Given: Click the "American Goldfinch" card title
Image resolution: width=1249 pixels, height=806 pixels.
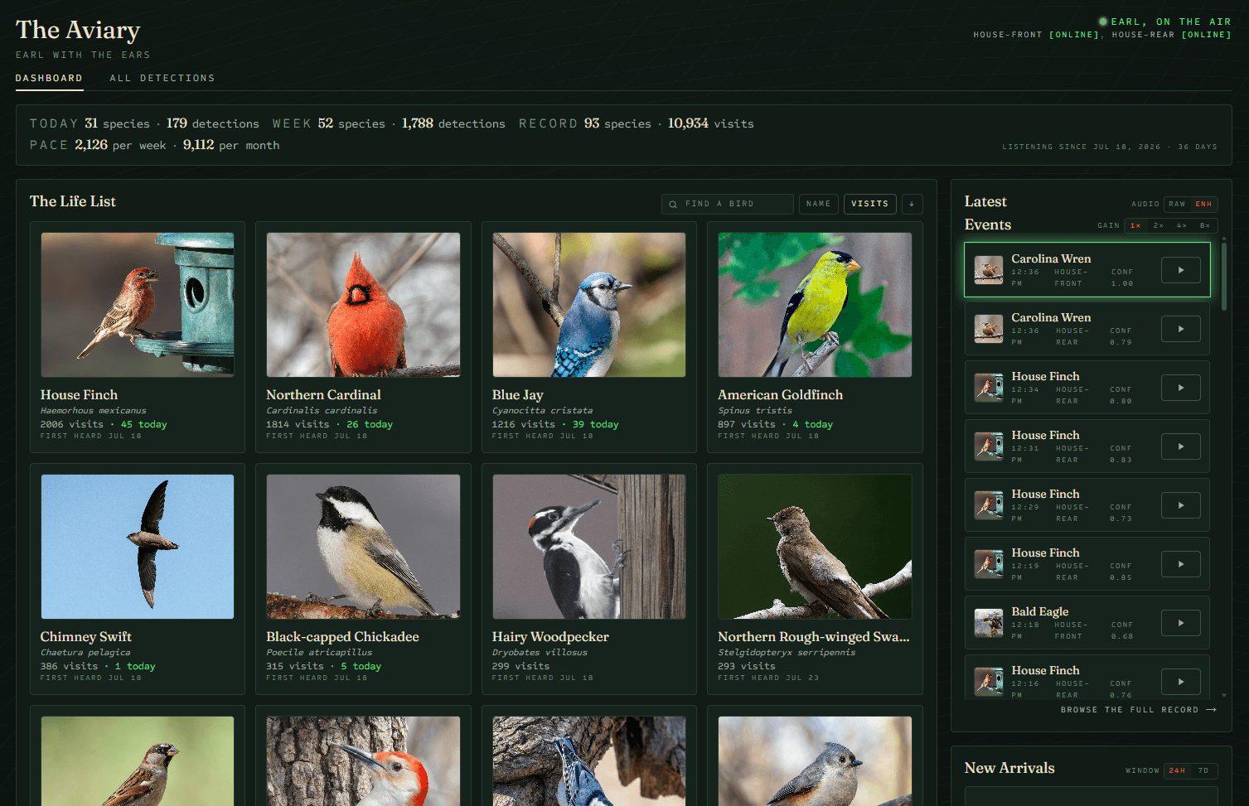Looking at the screenshot, I should pos(780,395).
